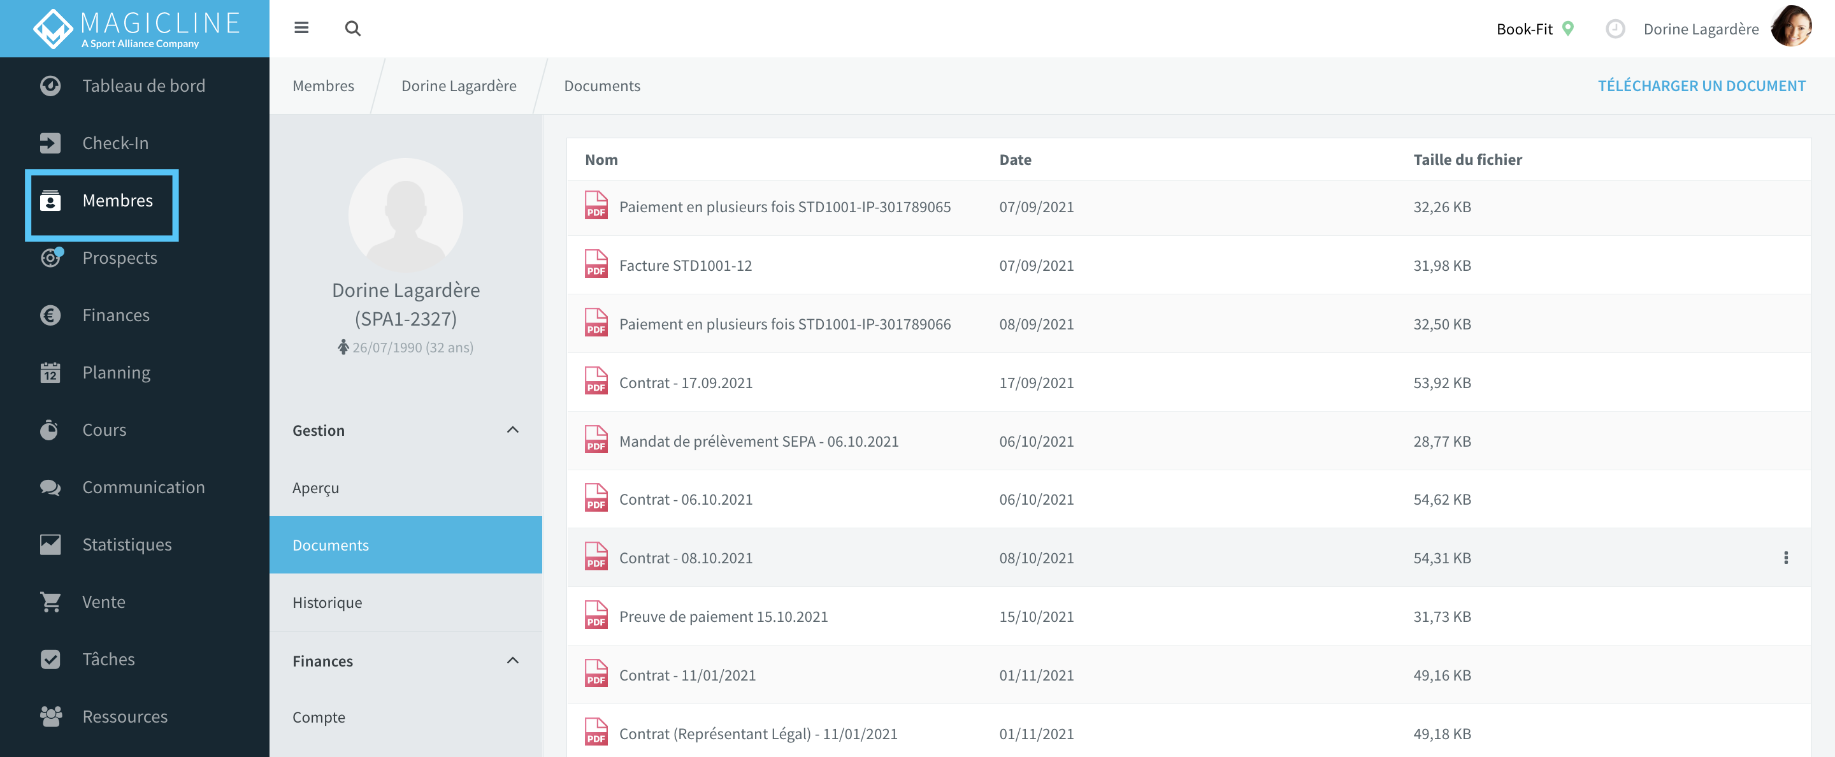
Task: Open the Compte item under Finances
Action: (405, 717)
